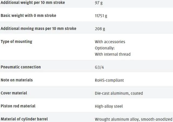Image resolution: width=173 pixels, height=122 pixels.
Task: Click the "Additional moving mass" row label
Action: click(38, 28)
